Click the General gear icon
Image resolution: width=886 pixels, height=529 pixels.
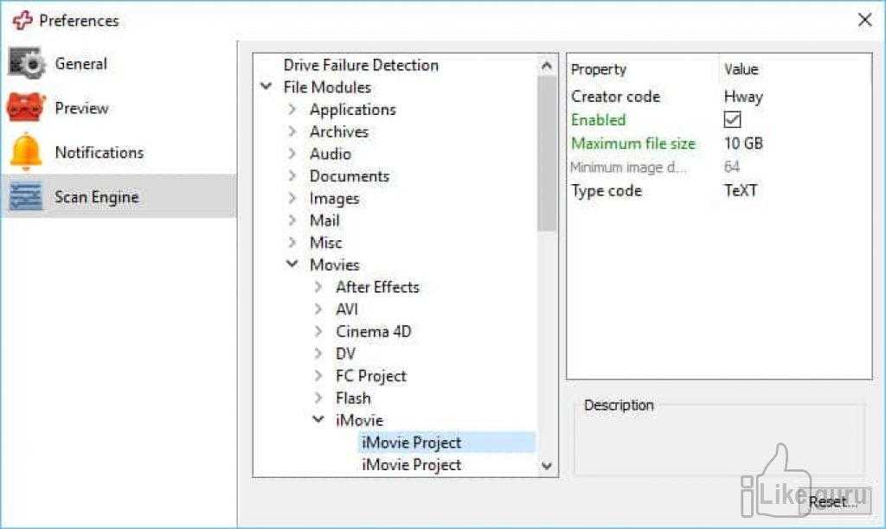pyautogui.click(x=26, y=63)
